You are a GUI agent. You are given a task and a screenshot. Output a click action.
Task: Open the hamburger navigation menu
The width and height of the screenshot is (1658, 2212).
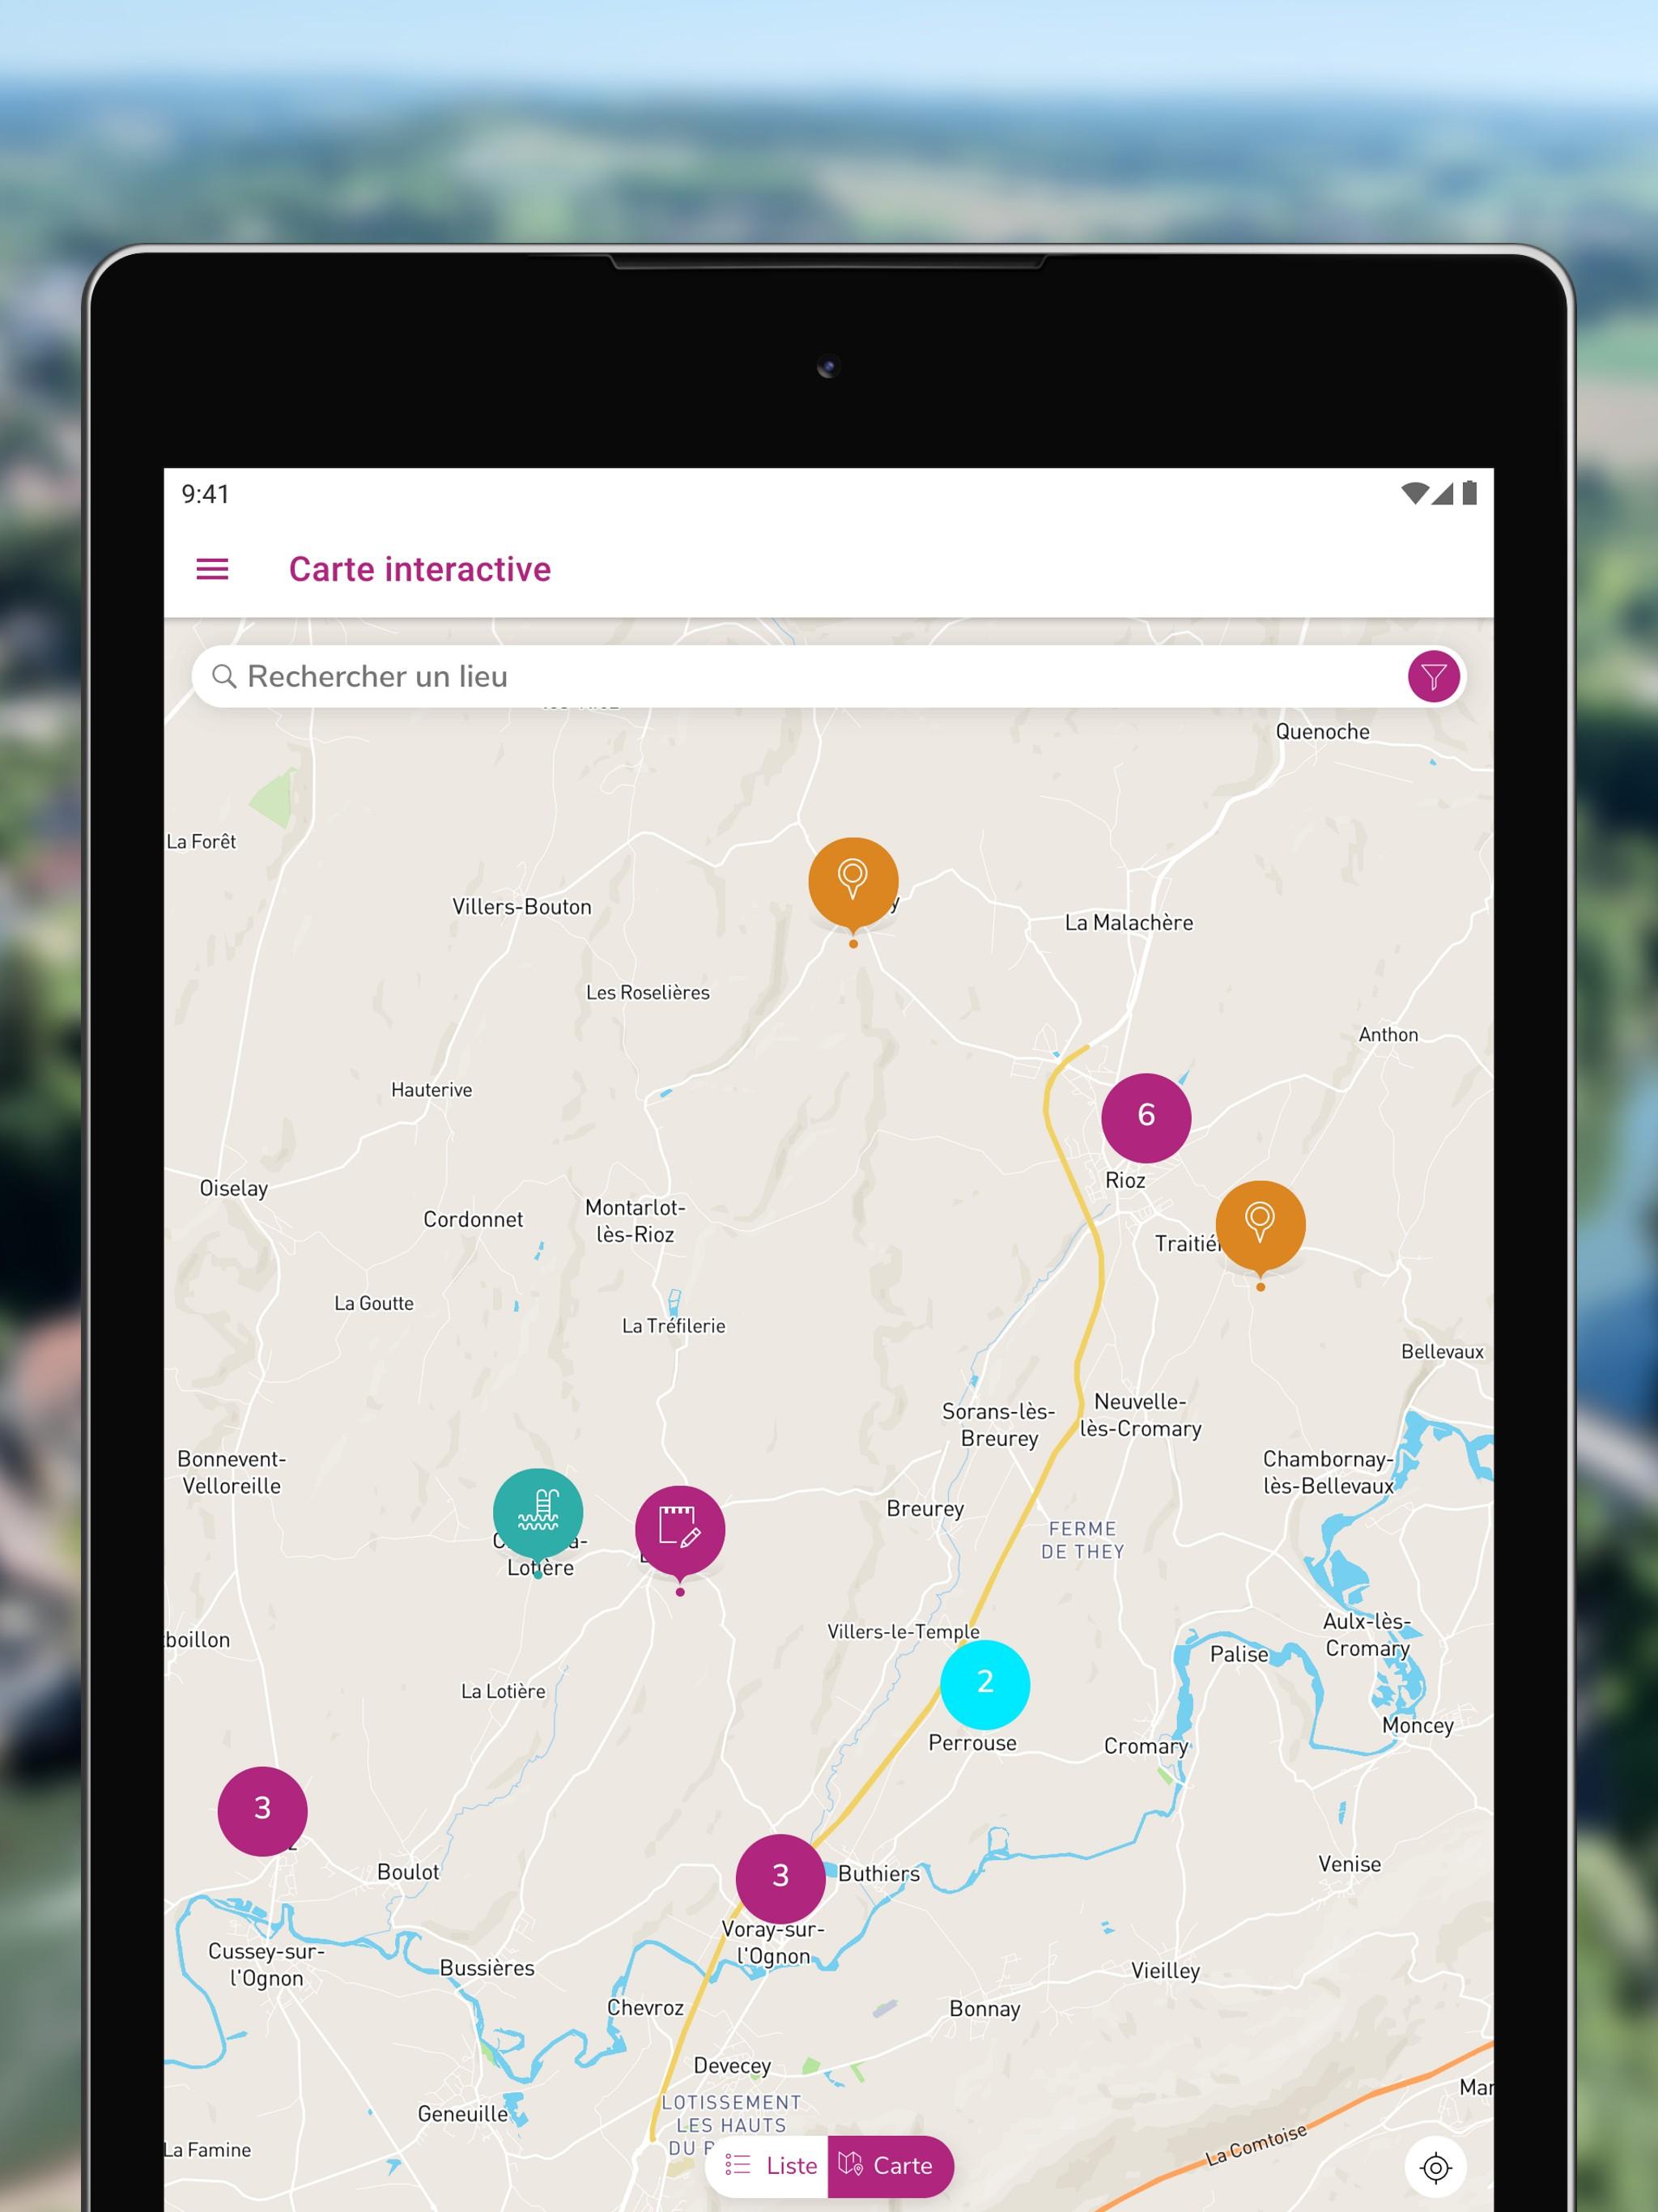(212, 569)
